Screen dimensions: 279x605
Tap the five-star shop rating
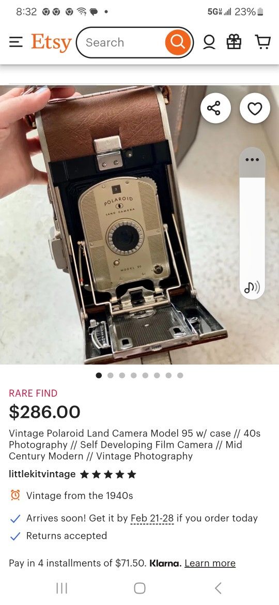pos(108,474)
